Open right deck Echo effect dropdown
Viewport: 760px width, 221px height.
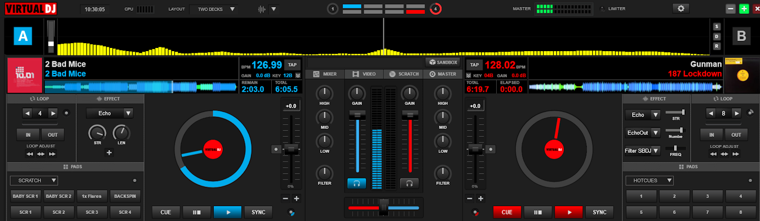(643, 114)
